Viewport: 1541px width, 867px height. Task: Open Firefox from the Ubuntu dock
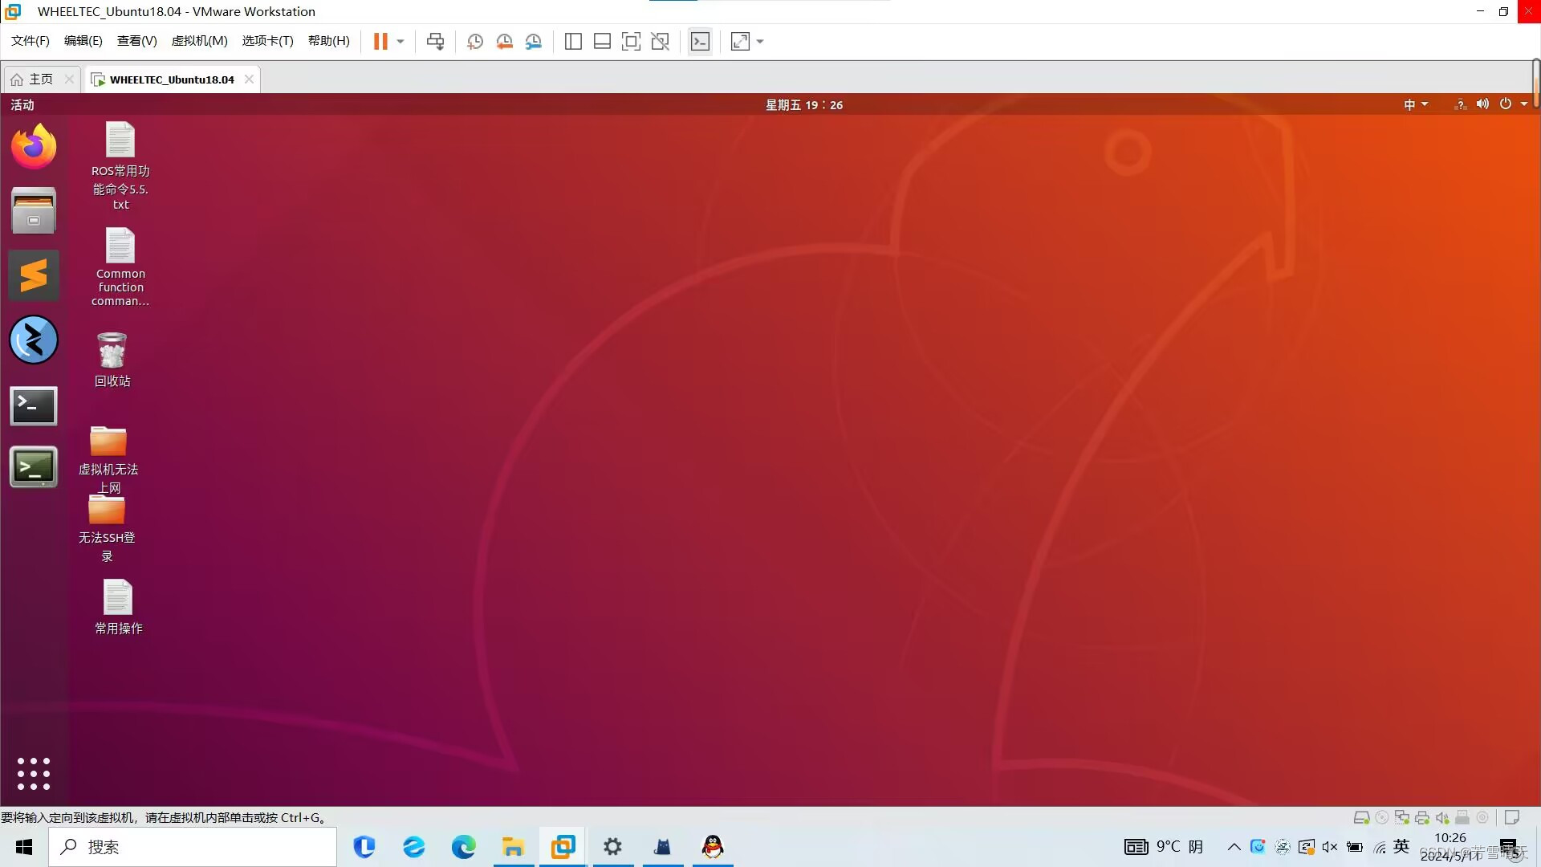tap(34, 147)
